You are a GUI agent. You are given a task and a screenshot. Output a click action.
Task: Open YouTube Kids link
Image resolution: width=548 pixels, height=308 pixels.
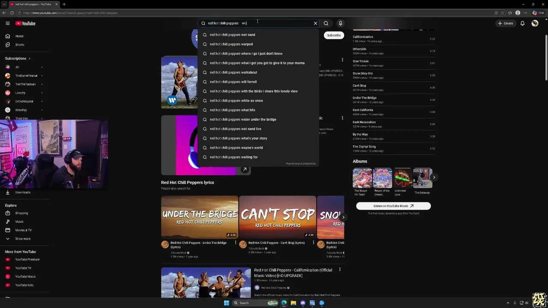click(x=24, y=285)
